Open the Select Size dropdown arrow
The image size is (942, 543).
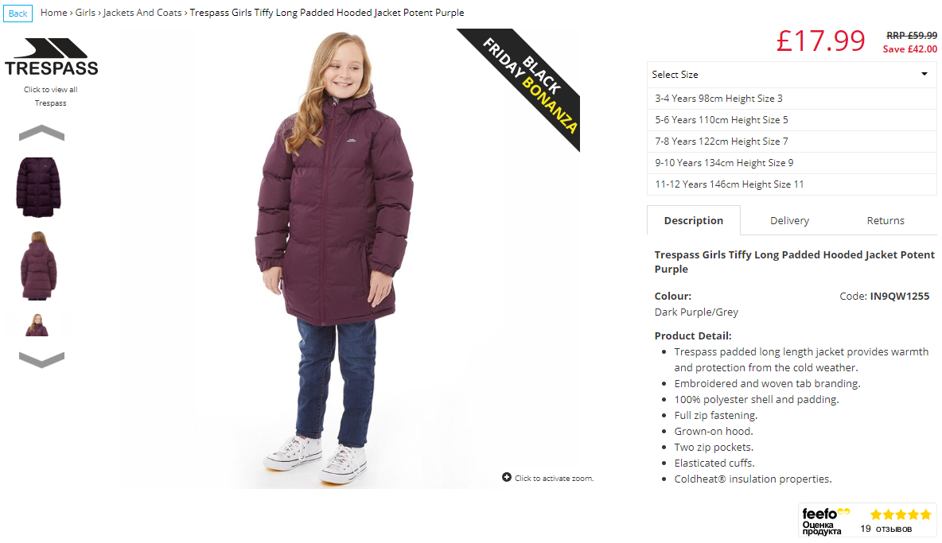point(924,74)
